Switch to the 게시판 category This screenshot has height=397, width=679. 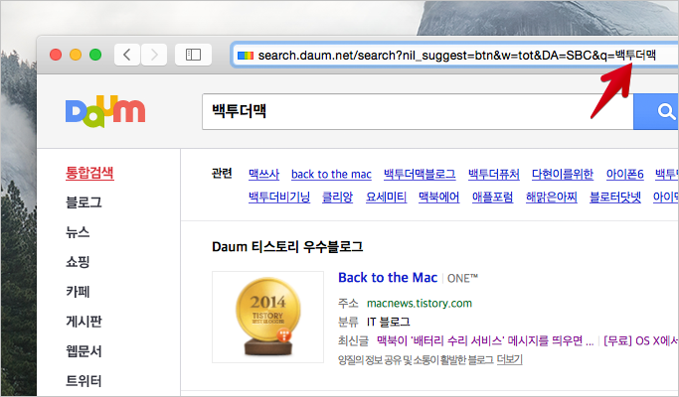click(x=84, y=322)
